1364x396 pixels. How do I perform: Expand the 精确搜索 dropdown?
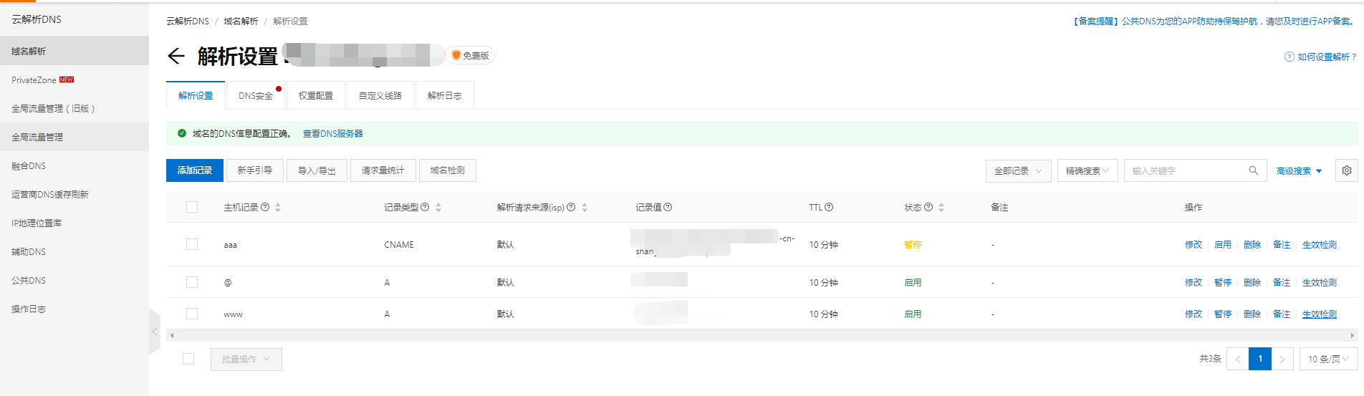(1087, 170)
